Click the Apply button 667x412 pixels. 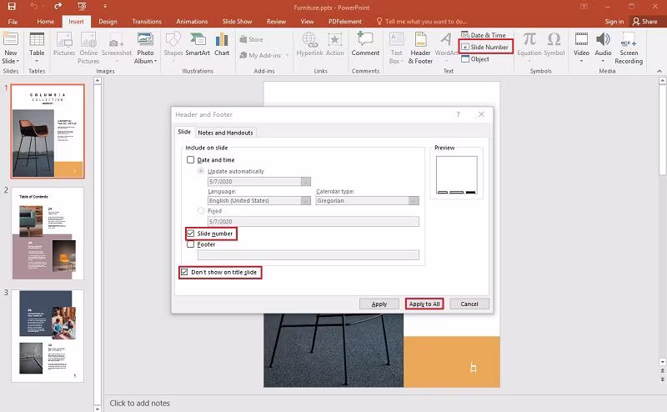(x=379, y=304)
